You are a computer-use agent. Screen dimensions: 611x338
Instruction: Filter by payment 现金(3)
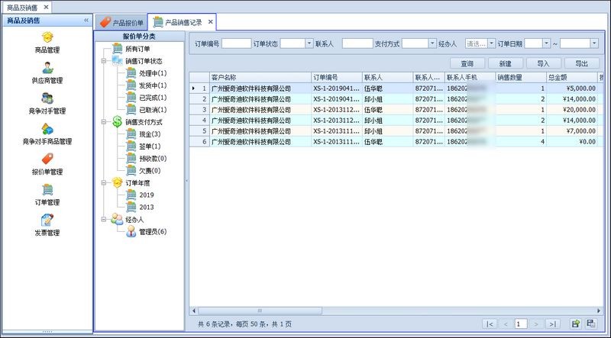coord(150,134)
